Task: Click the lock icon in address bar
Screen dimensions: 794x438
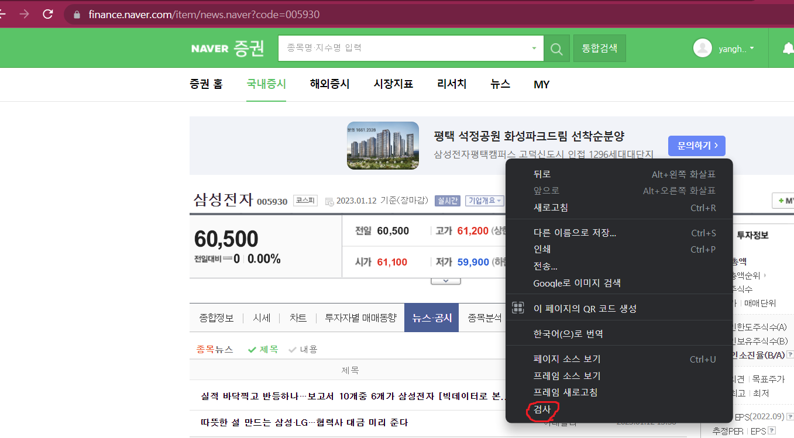Action: click(77, 15)
